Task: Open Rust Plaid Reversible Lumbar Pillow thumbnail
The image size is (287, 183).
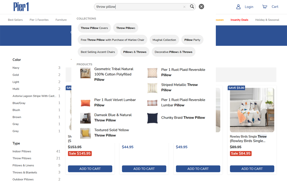Action: [x=152, y=103]
